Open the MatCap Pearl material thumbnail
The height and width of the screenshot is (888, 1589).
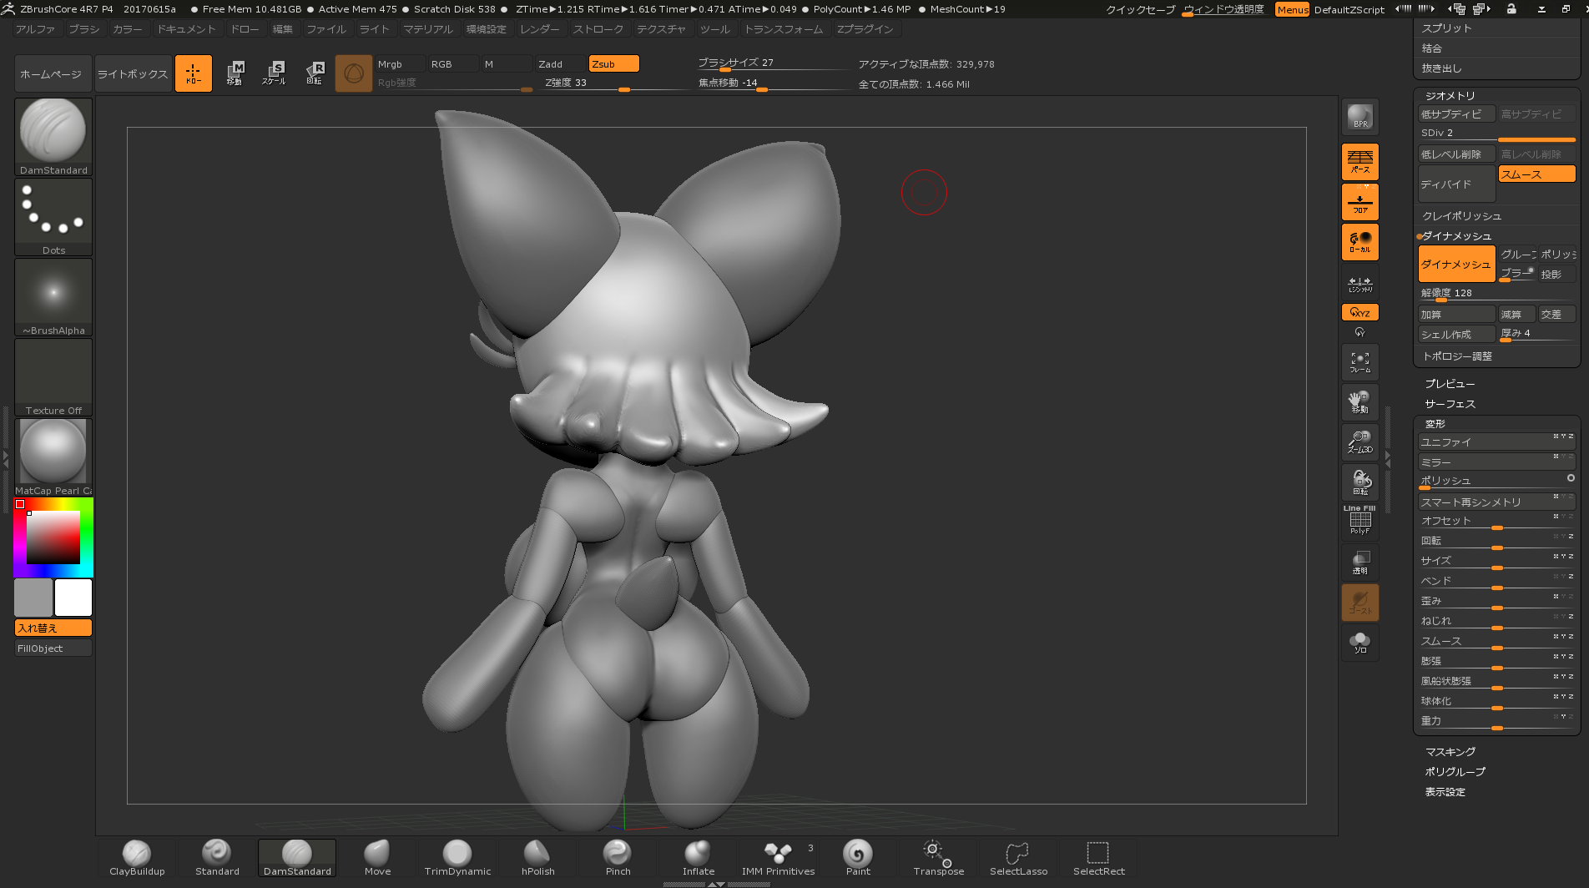53,452
